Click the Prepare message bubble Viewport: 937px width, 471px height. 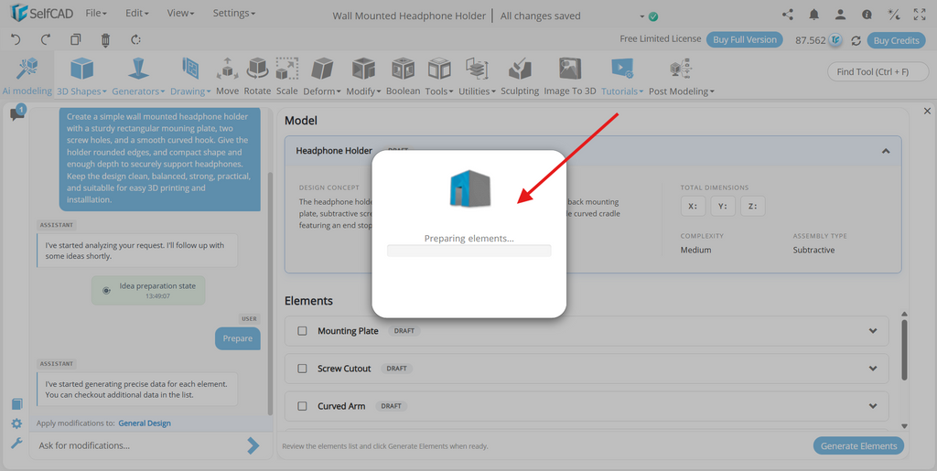pyautogui.click(x=238, y=338)
